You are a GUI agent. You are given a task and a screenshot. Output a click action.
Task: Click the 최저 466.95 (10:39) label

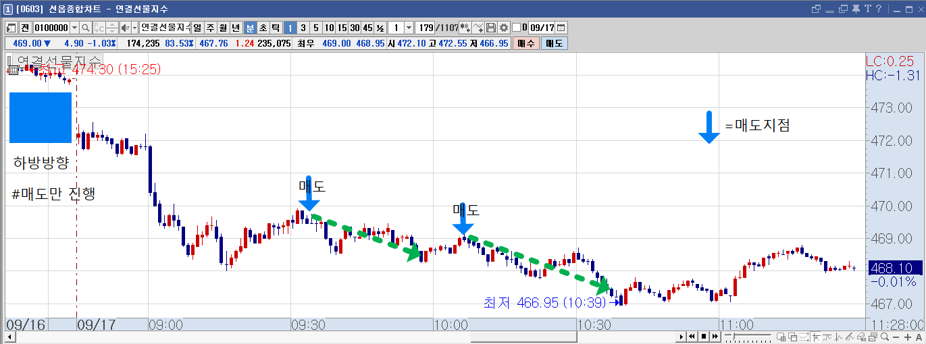[x=546, y=303]
